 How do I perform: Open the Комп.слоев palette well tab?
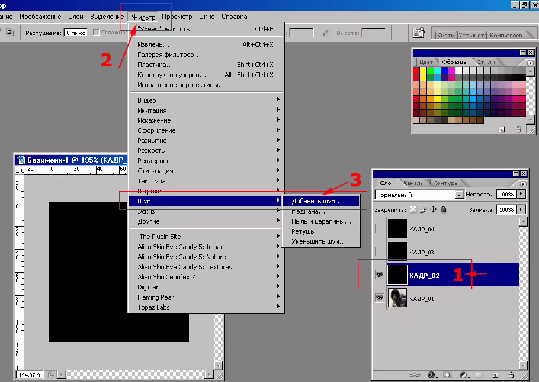(x=506, y=35)
